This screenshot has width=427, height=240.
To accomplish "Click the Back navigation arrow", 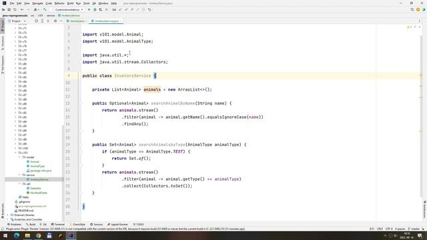I will point(22,9).
